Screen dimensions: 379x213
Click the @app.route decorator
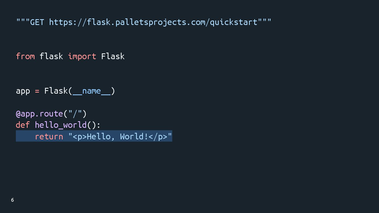(39, 114)
